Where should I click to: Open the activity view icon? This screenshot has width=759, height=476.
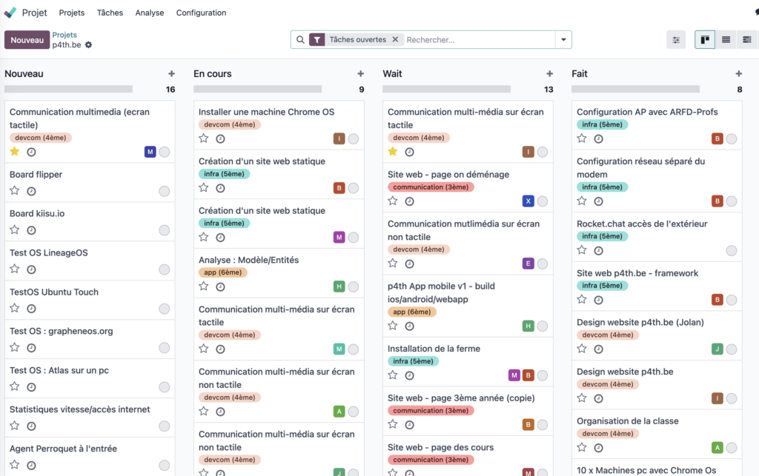746,40
